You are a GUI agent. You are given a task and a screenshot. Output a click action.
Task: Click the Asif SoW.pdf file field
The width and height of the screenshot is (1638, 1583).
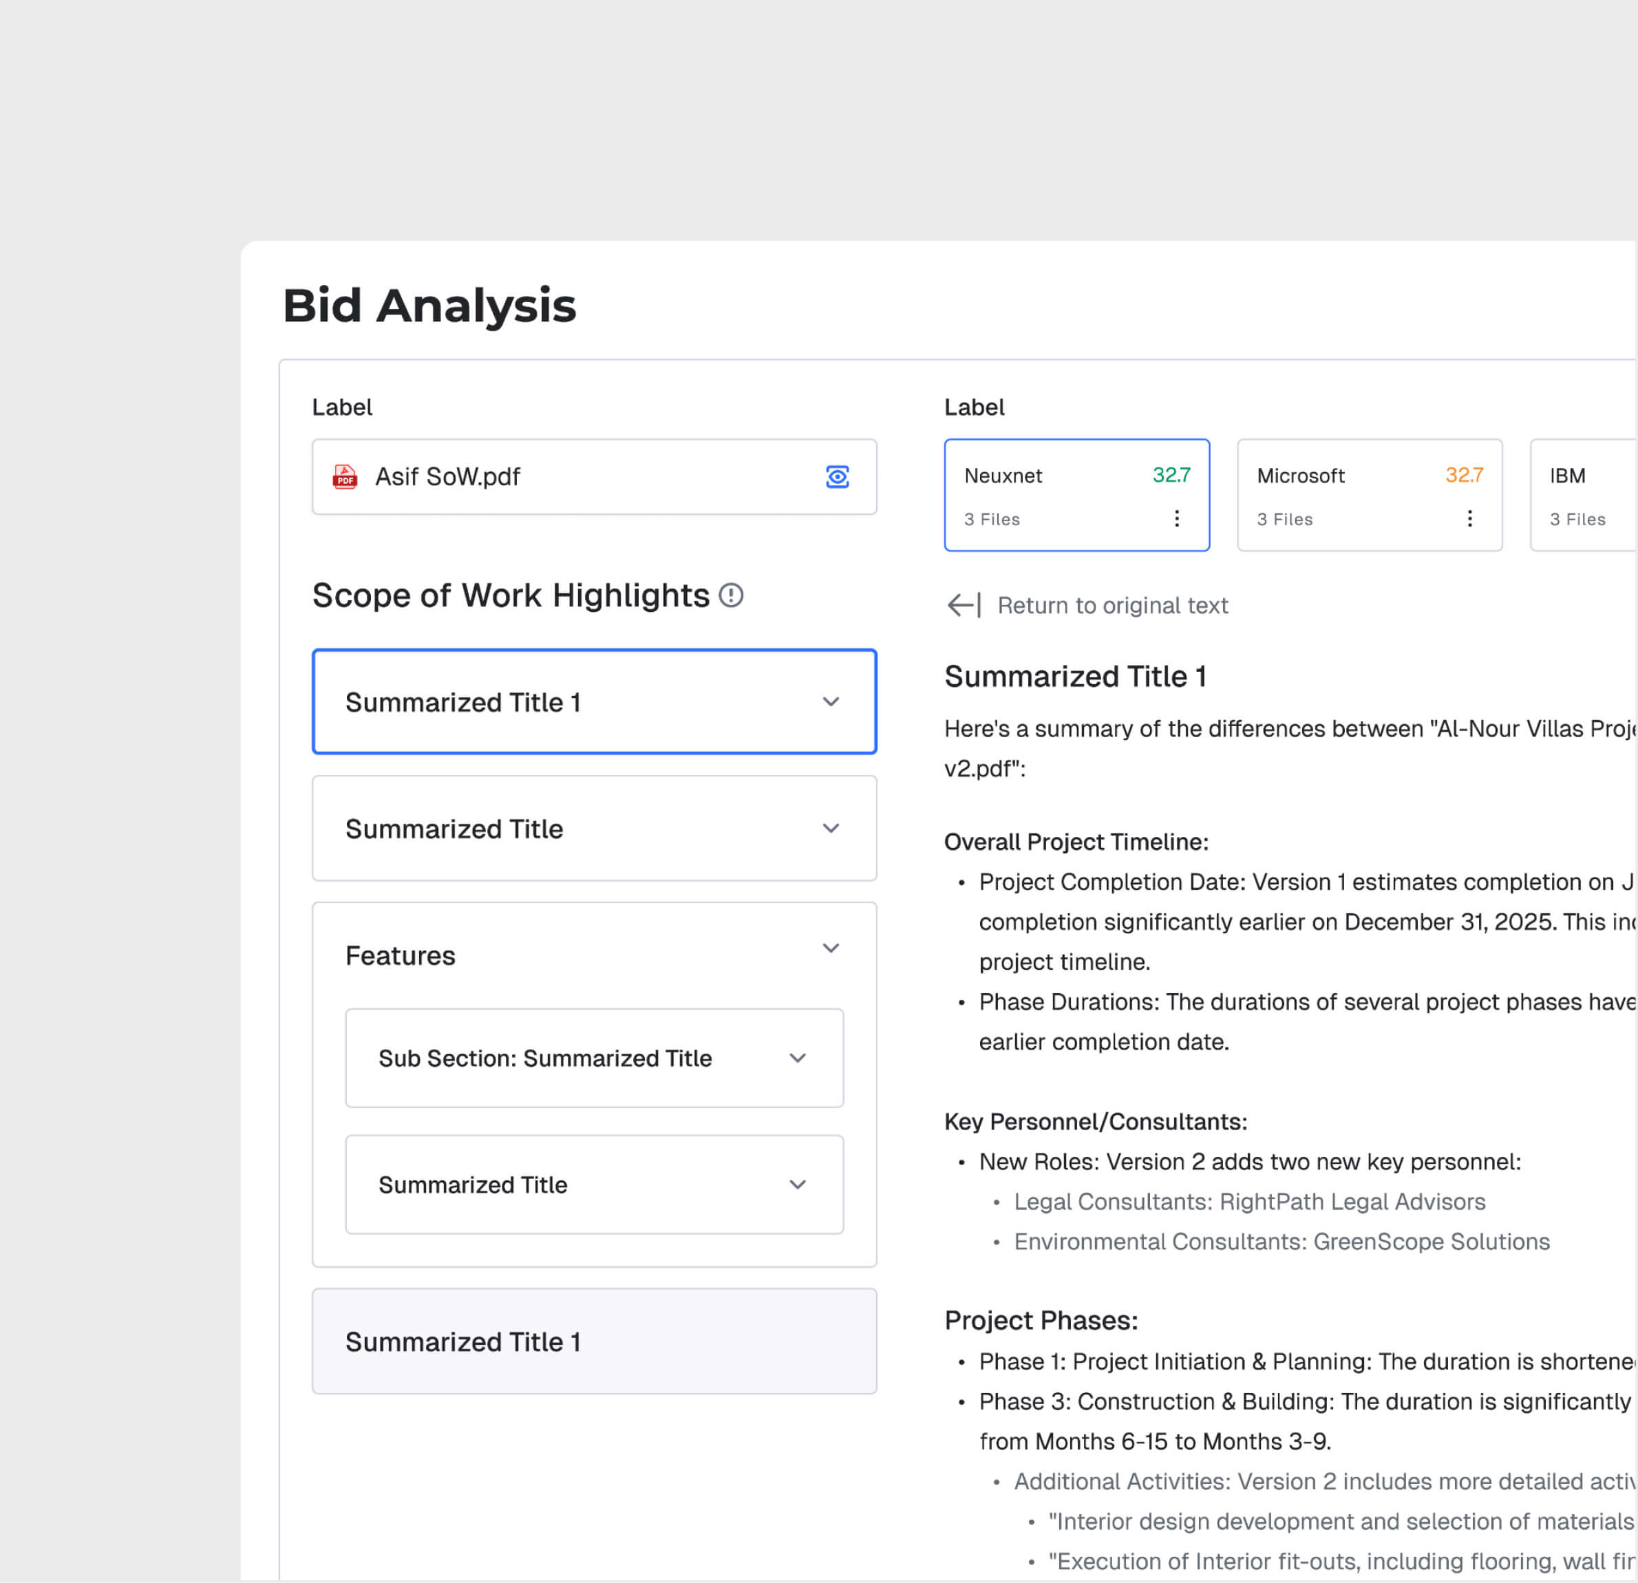click(x=585, y=476)
